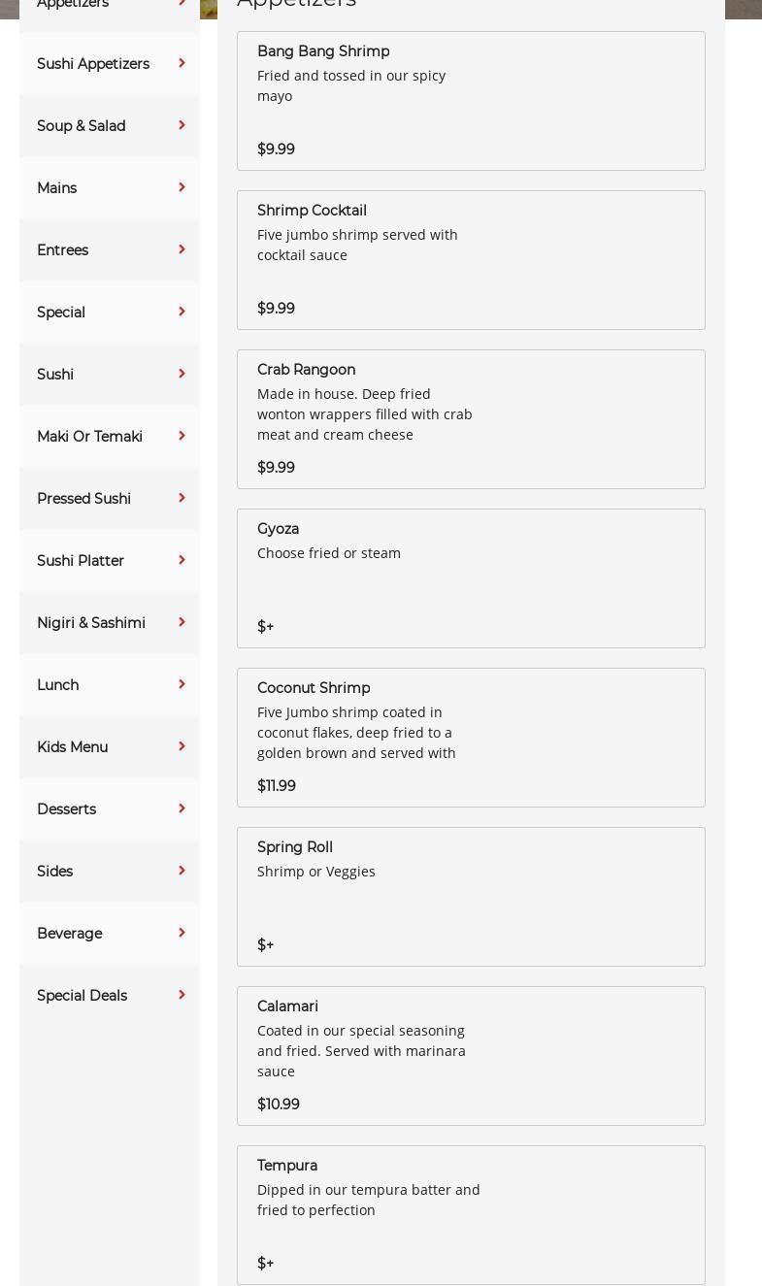Click the chevron icon beside Pressed Sushi
Viewport: 762px width, 1286px height.
[182, 498]
